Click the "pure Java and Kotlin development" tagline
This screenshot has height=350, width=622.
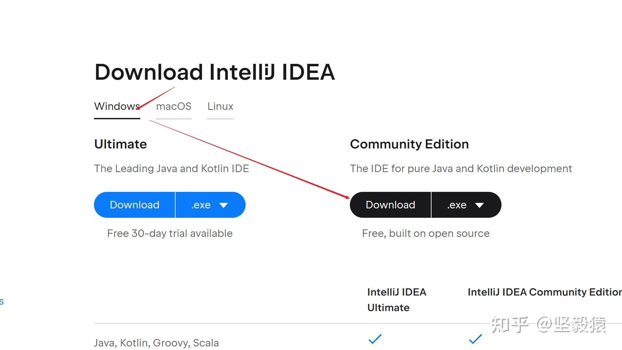pyautogui.click(x=461, y=169)
